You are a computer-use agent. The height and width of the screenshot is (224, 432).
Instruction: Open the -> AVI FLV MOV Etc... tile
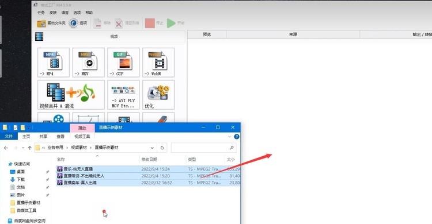123,95
